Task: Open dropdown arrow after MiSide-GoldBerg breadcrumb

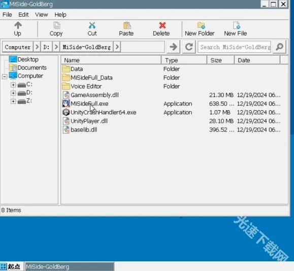Action: pos(117,47)
